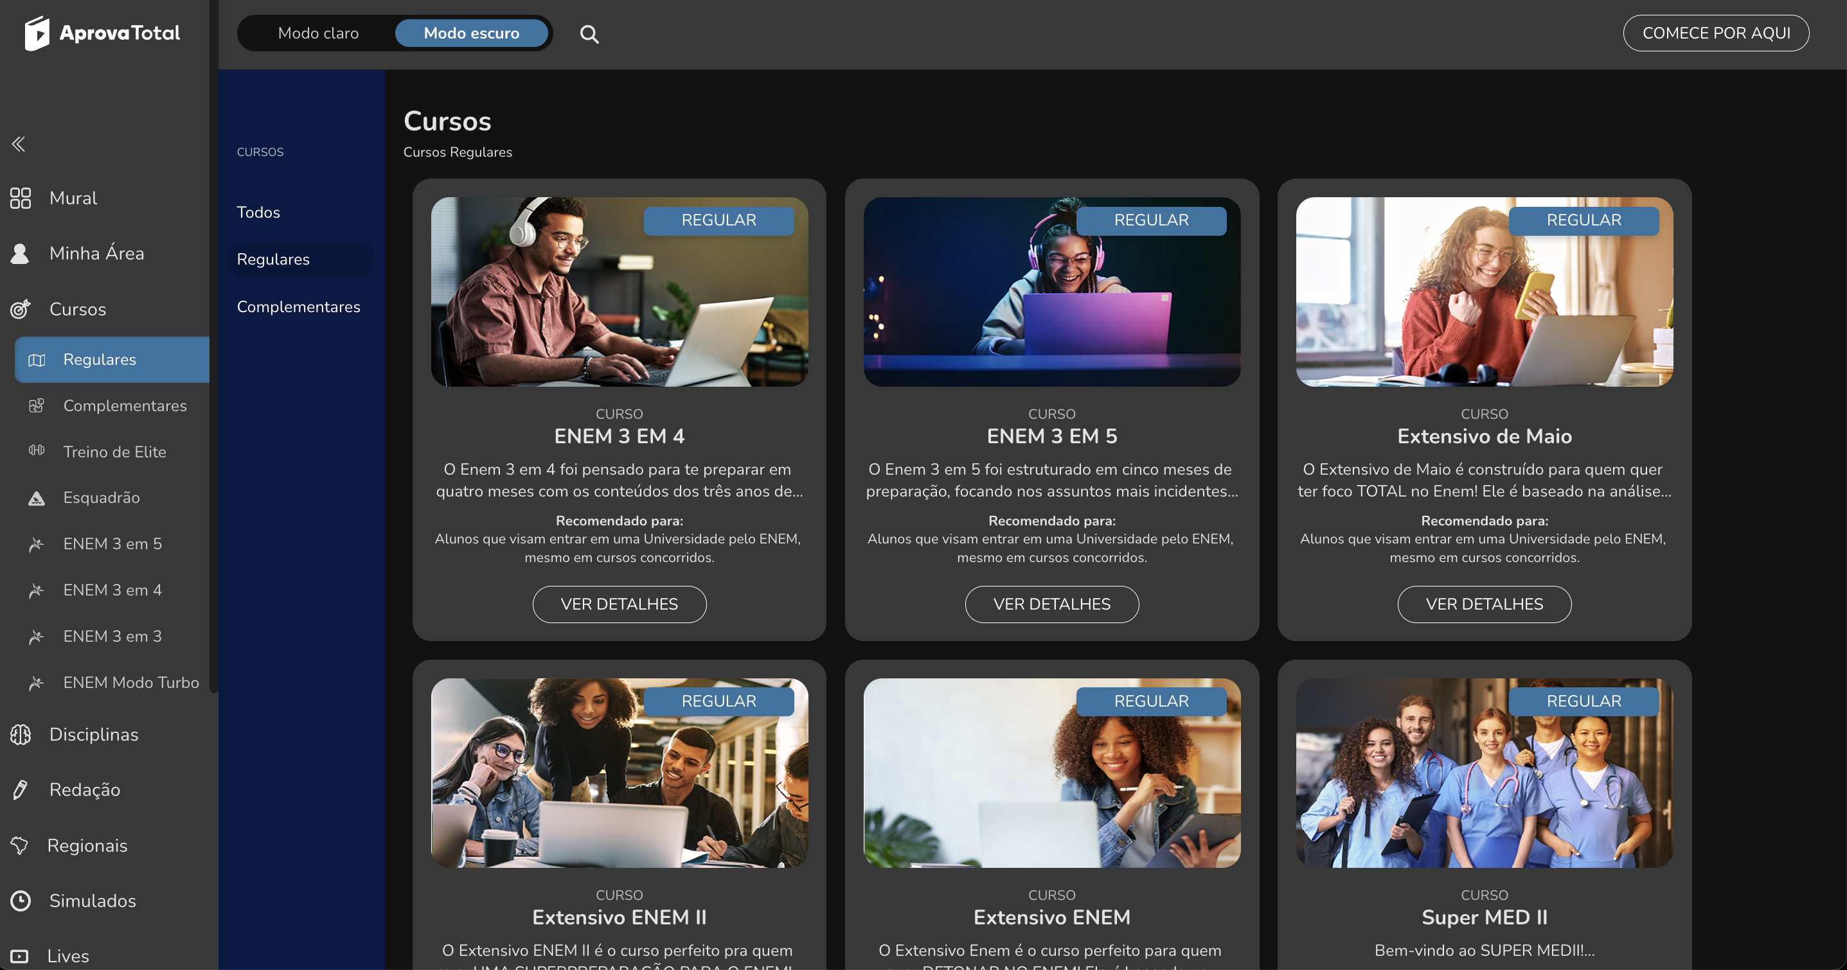Screen dimensions: 1847x970
Task: Open Simulados via clock icon
Action: [20, 901]
